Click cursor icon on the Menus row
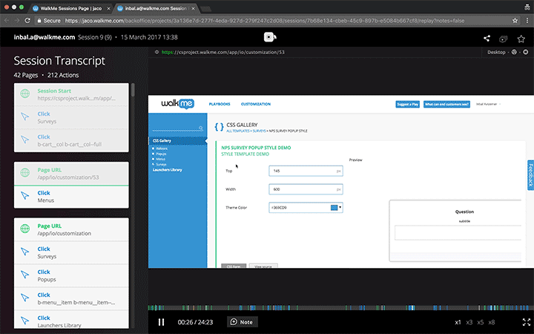The width and height of the screenshot is (534, 334). click(25, 196)
